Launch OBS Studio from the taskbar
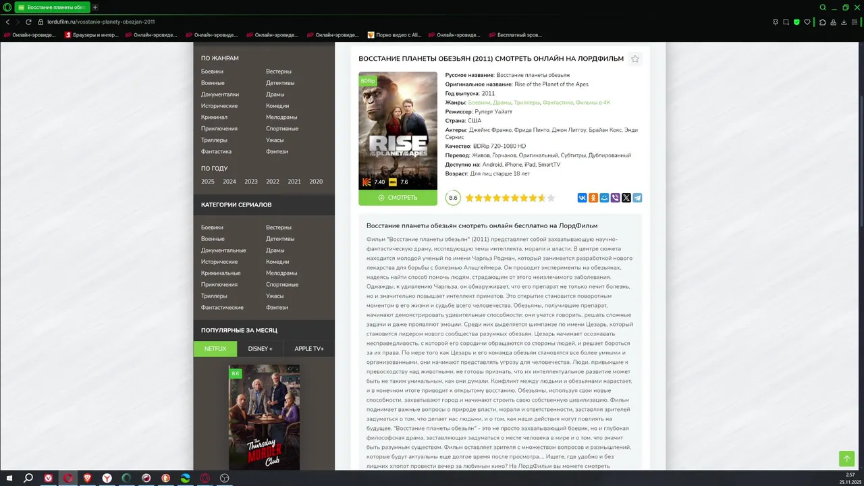This screenshot has height=486, width=864. (225, 478)
